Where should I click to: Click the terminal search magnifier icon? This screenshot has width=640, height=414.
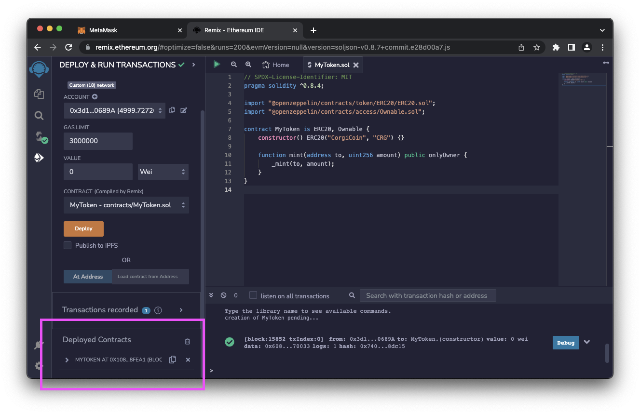click(x=352, y=295)
